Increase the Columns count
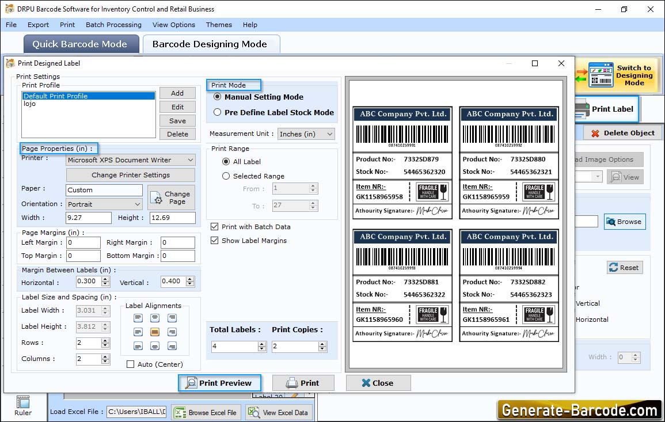This screenshot has height=422, width=665. (105, 356)
